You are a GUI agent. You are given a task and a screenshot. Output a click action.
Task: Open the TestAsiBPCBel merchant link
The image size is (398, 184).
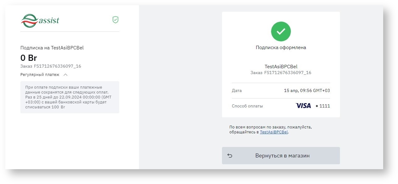274,132
